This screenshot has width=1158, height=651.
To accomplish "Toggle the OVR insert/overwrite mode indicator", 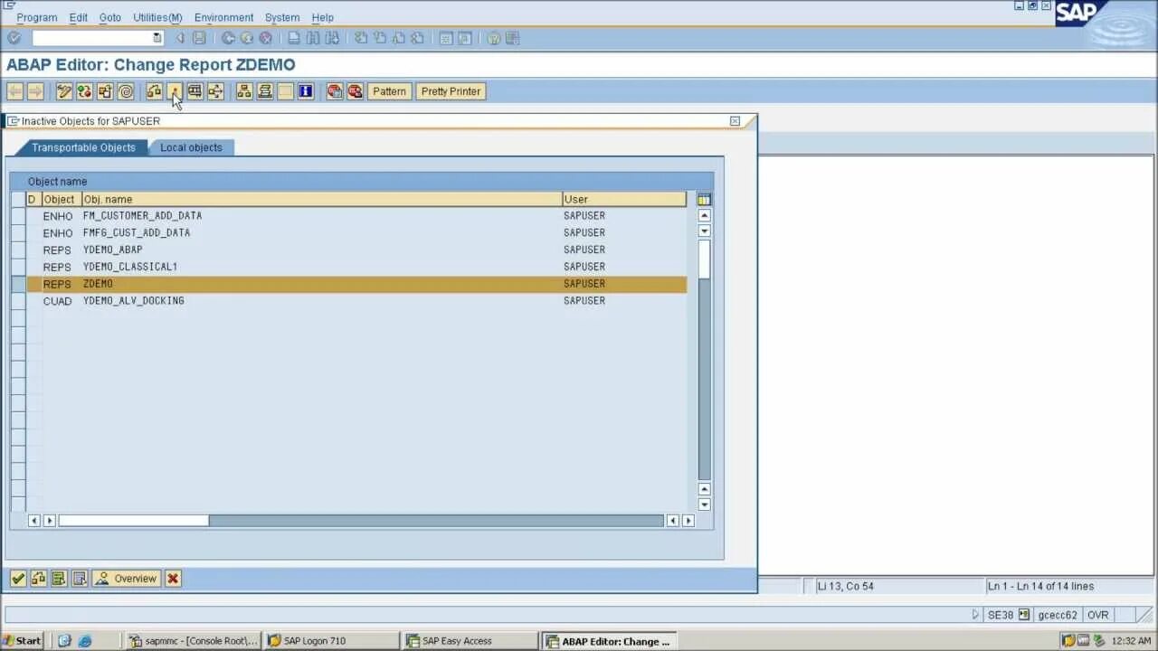I will (x=1097, y=615).
